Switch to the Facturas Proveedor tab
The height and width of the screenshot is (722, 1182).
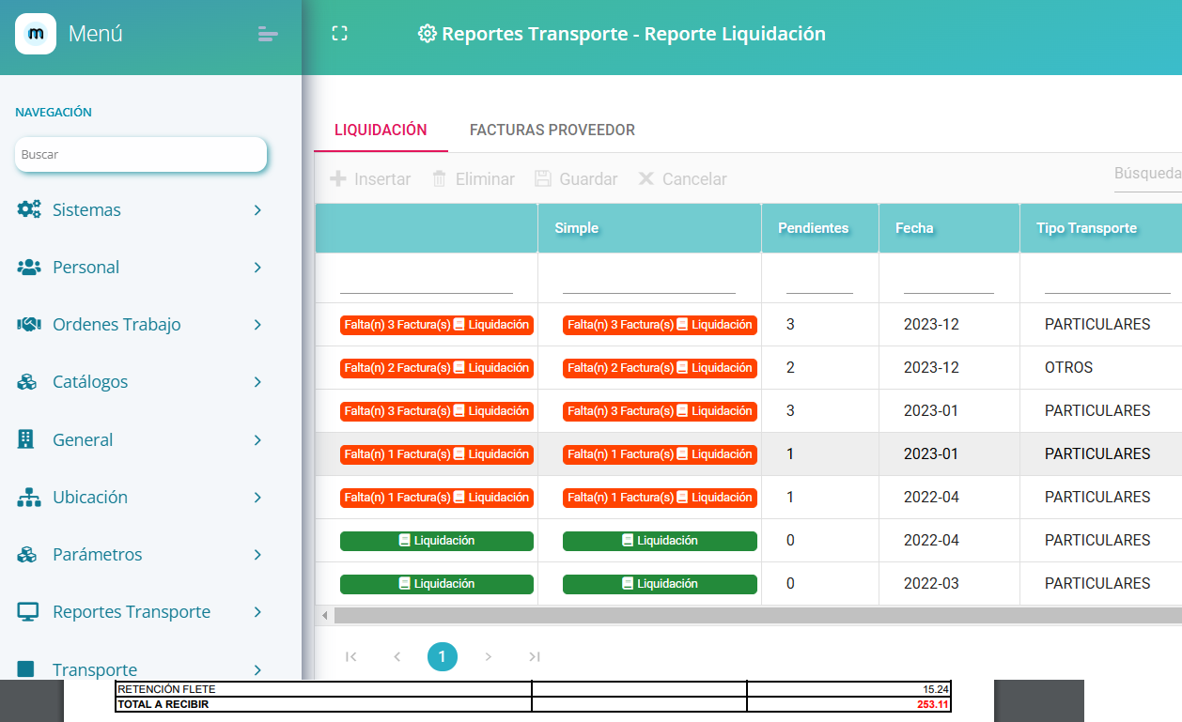552,131
